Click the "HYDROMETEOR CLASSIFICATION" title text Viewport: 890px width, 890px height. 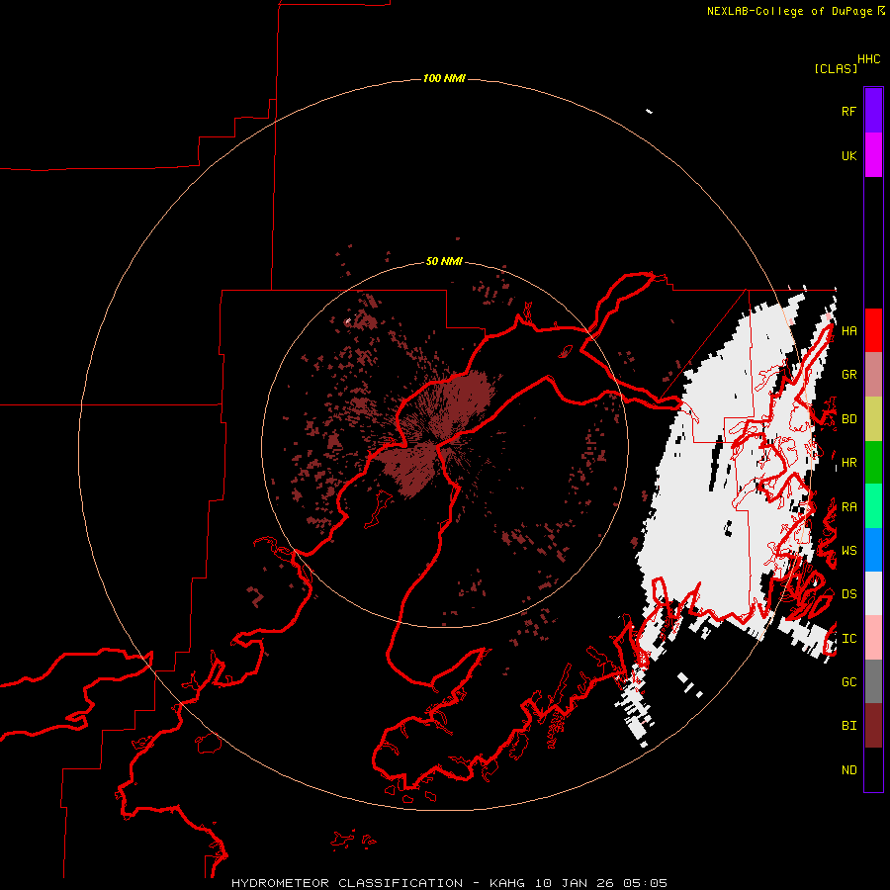pos(347,883)
